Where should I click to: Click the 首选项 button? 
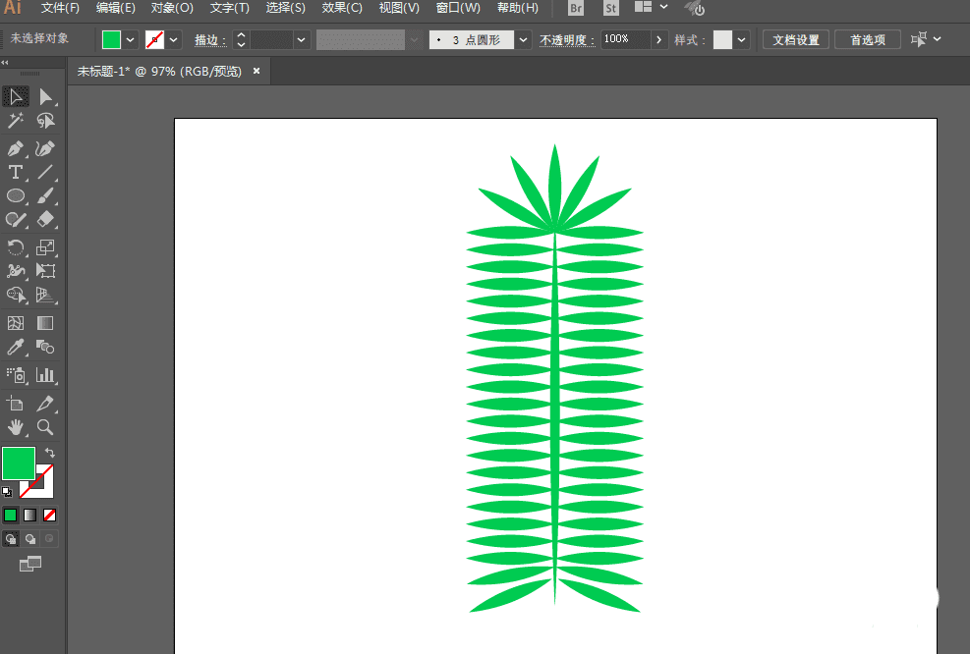868,39
